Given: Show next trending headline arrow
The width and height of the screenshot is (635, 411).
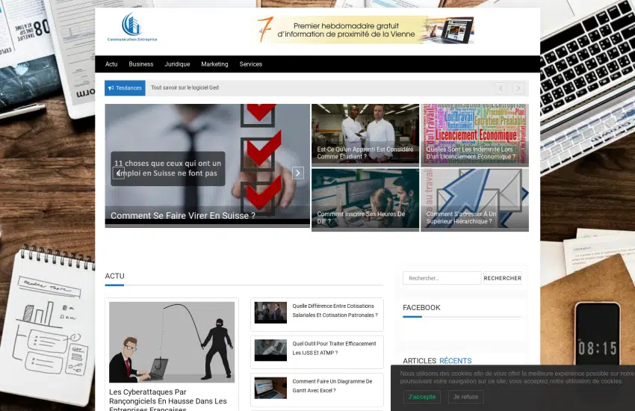Looking at the screenshot, I should click(518, 88).
